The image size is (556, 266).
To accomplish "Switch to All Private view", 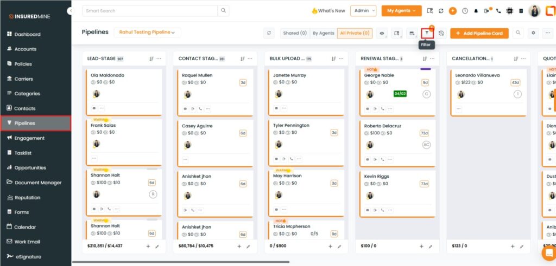I will click(355, 33).
